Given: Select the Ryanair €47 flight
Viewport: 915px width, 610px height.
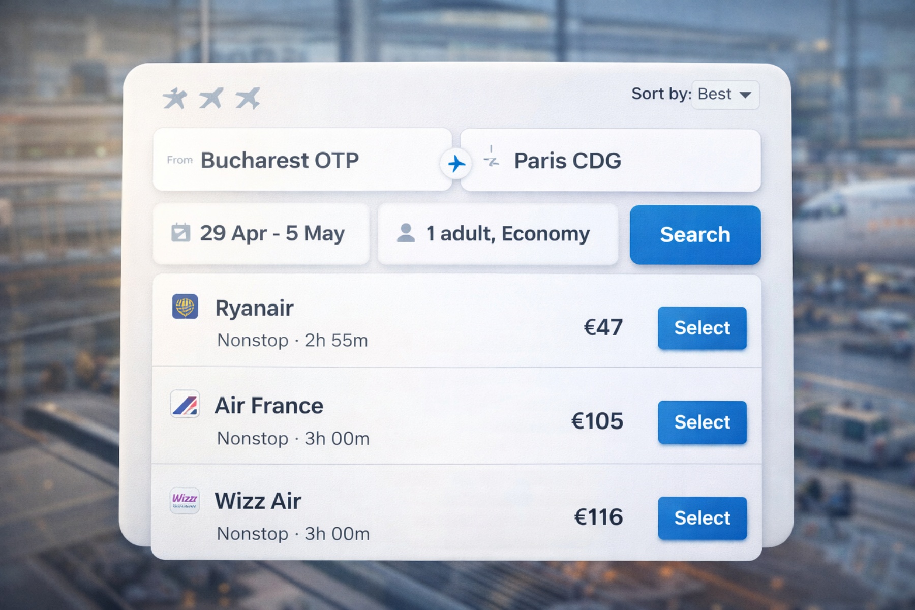Looking at the screenshot, I should 702,328.
